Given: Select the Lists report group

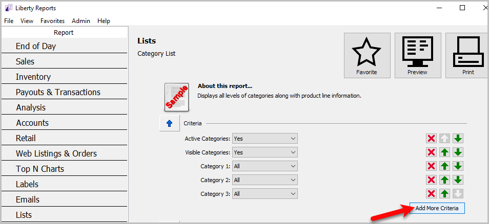Looking at the screenshot, I should click(x=65, y=215).
